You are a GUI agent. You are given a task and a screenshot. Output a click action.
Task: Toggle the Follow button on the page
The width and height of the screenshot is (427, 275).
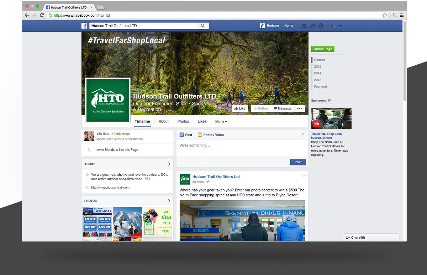(x=261, y=109)
